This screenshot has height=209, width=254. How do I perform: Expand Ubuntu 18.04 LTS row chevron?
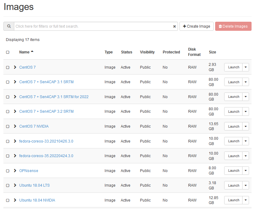coord(15,185)
